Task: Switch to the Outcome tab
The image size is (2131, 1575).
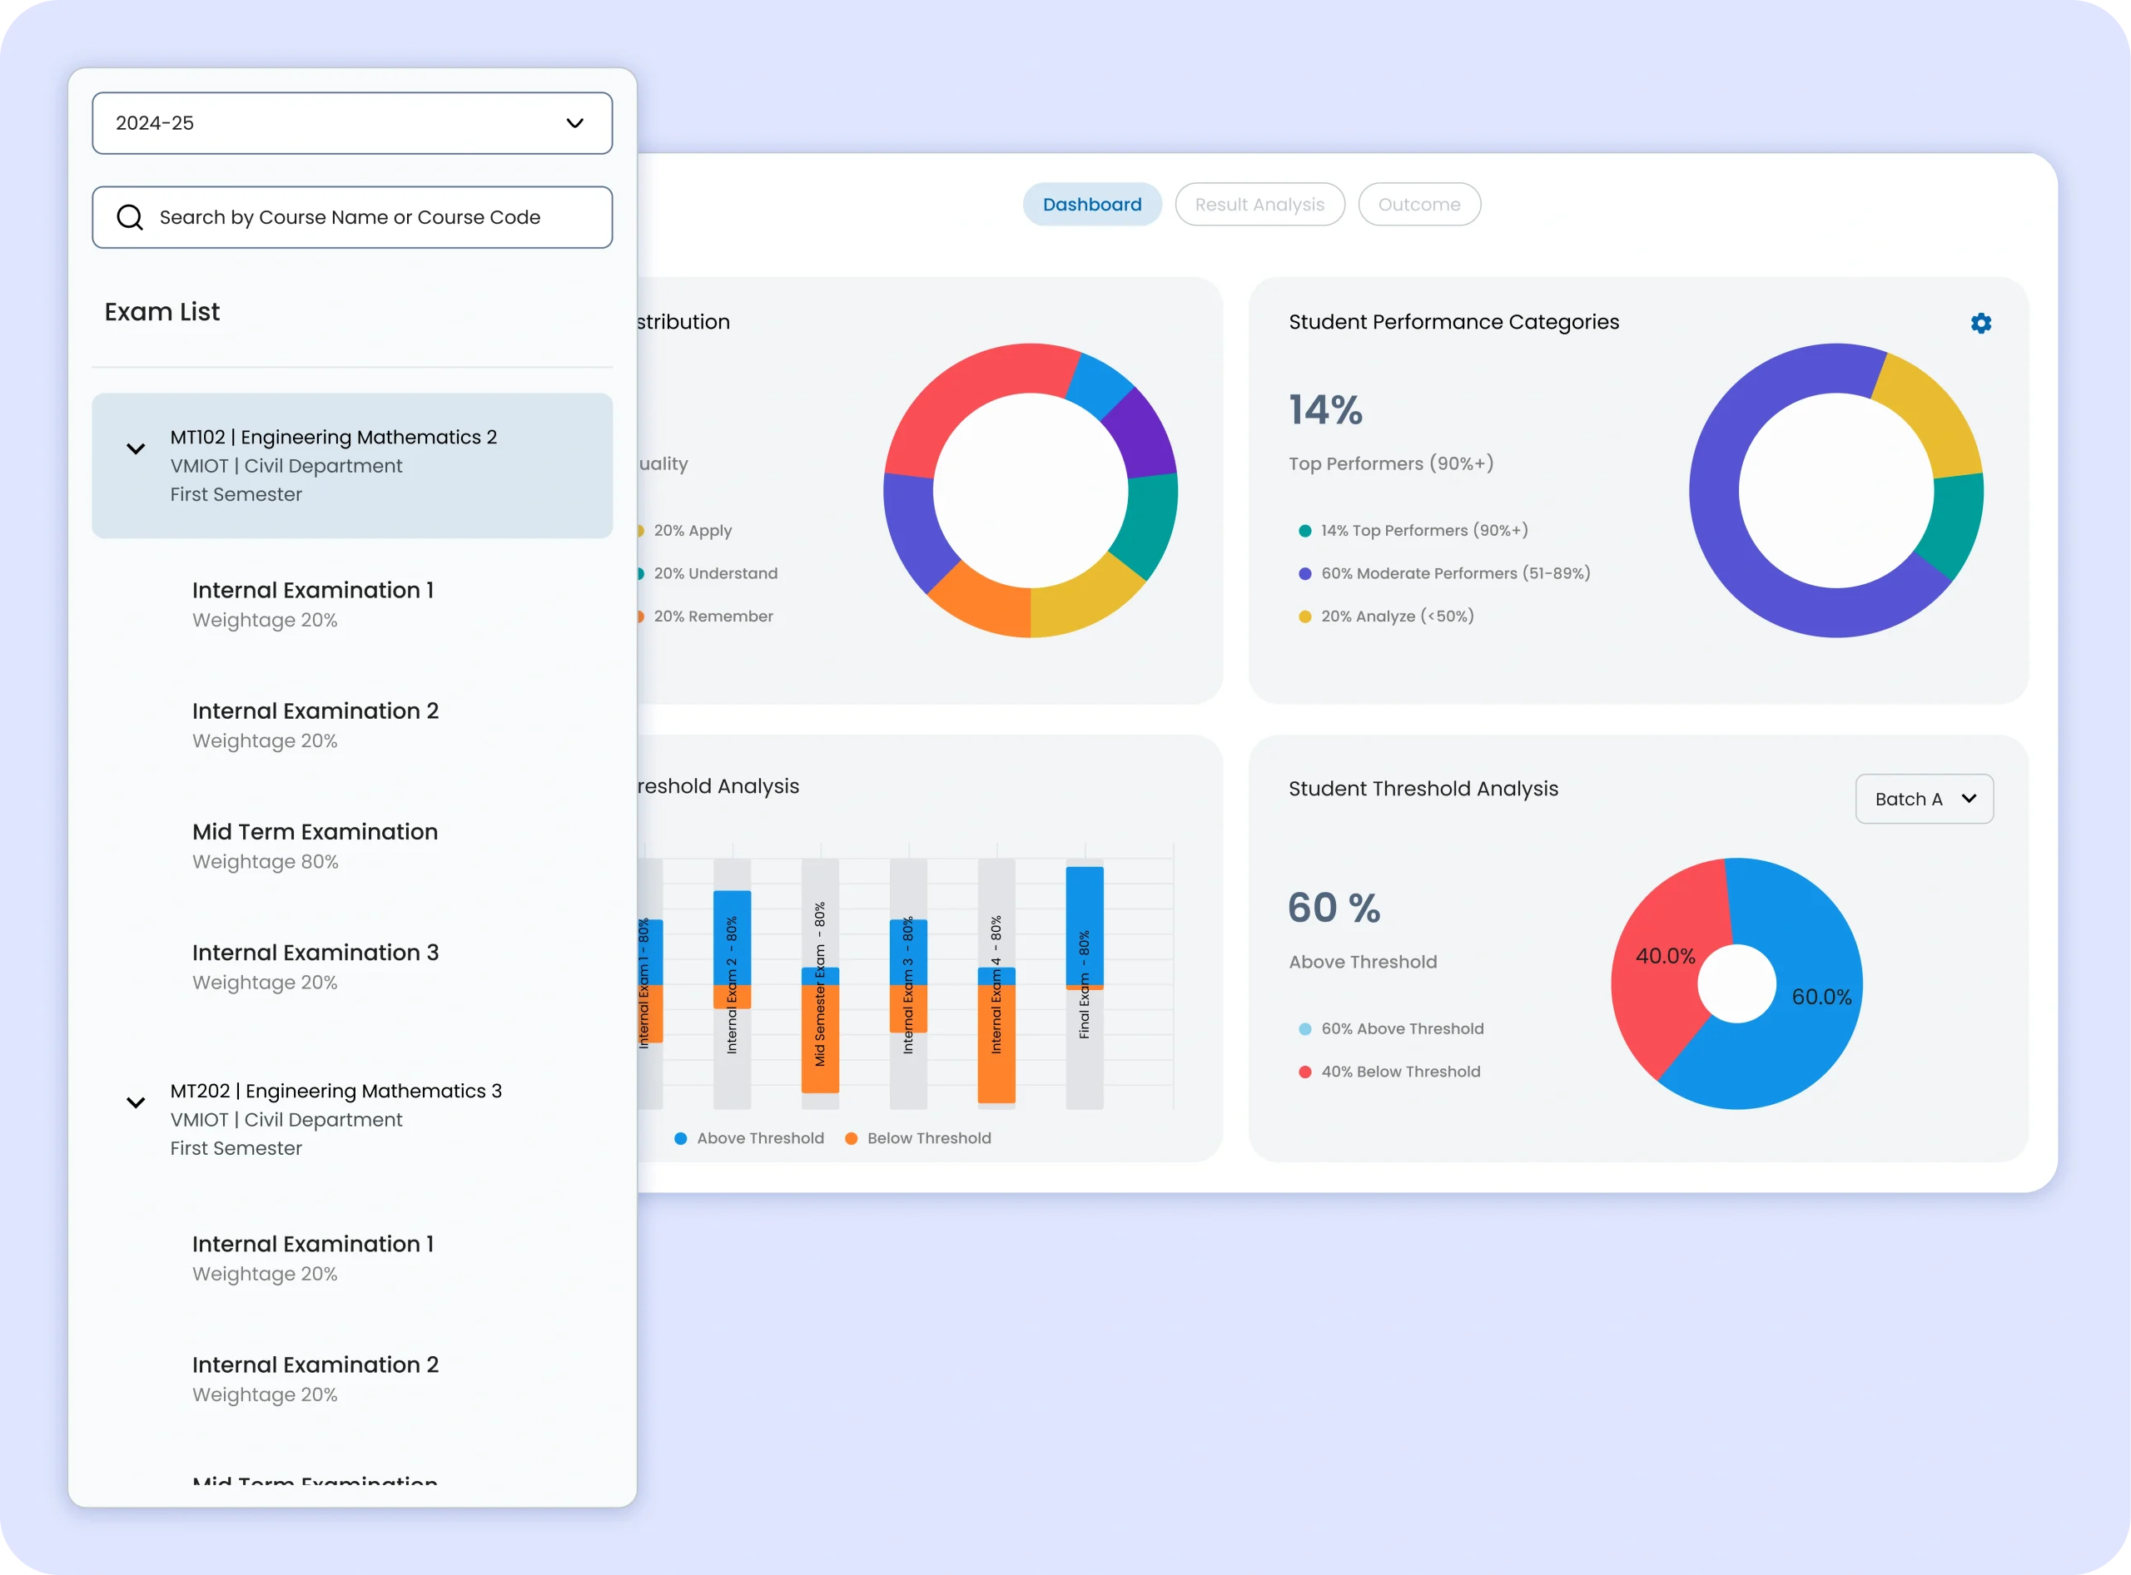Action: pos(1418,204)
